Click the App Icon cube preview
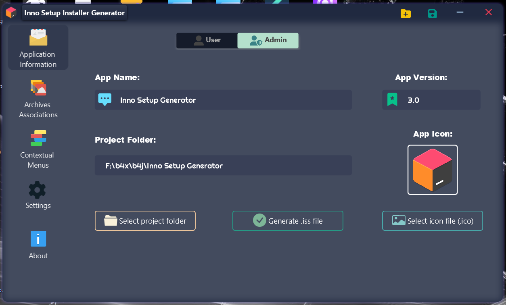 (x=433, y=170)
